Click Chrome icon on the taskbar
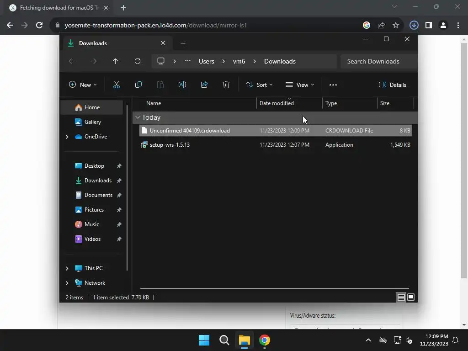 click(x=265, y=340)
